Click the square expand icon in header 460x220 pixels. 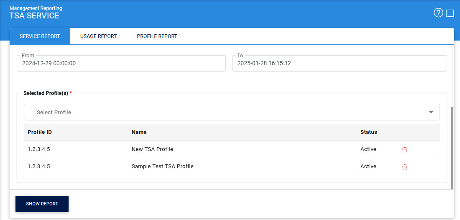point(450,13)
